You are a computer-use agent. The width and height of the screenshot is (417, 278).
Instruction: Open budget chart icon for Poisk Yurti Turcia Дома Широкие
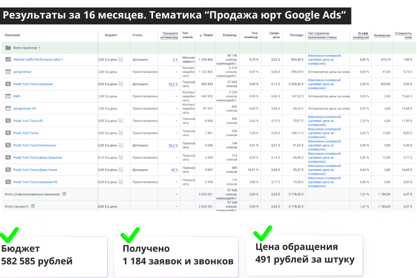pyautogui.click(x=120, y=158)
